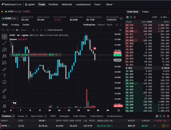Click the yellow arrows on position line
Viewport: 171px width, 130px height.
(x=56, y=55)
